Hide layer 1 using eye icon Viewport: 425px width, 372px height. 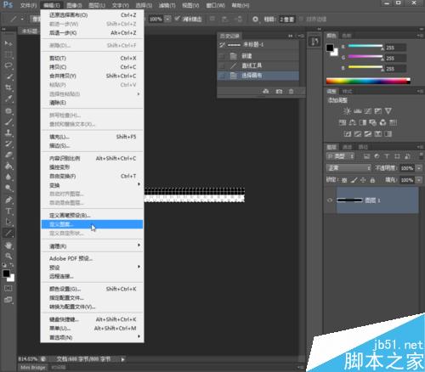[330, 200]
